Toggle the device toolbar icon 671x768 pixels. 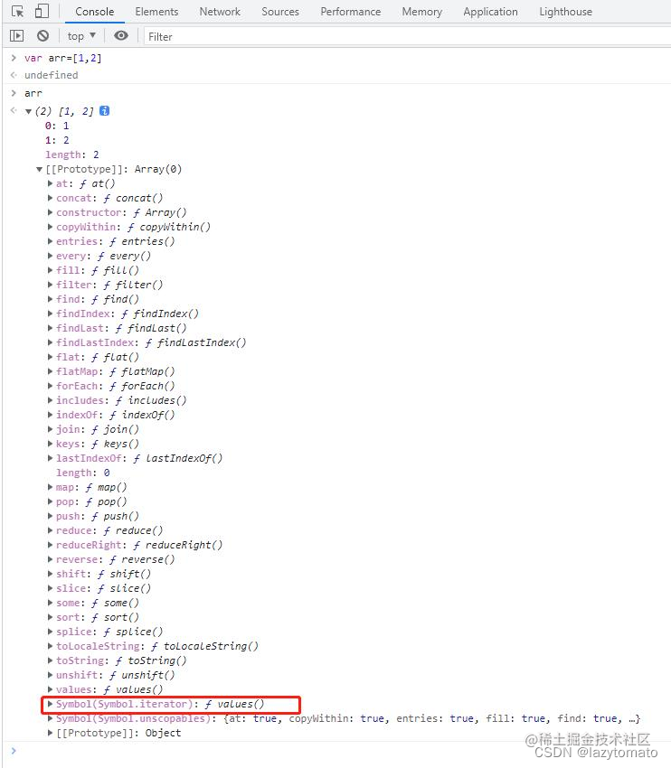[43, 11]
